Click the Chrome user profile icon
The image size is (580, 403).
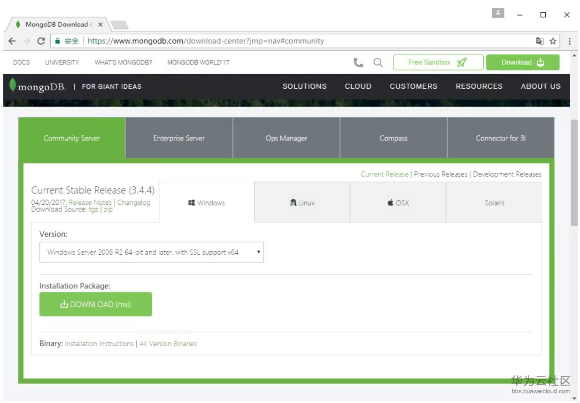[498, 13]
